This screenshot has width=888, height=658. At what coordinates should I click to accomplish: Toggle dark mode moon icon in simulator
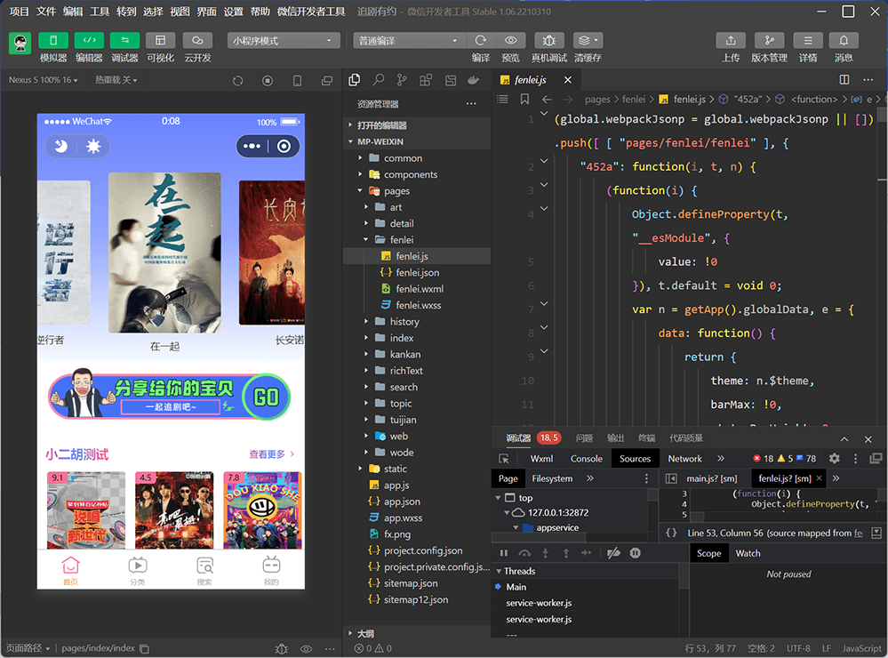pos(61,147)
